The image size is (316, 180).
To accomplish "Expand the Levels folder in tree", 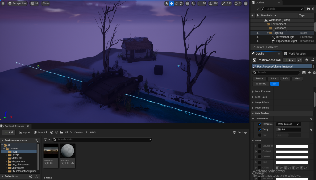I will coord(6,155).
